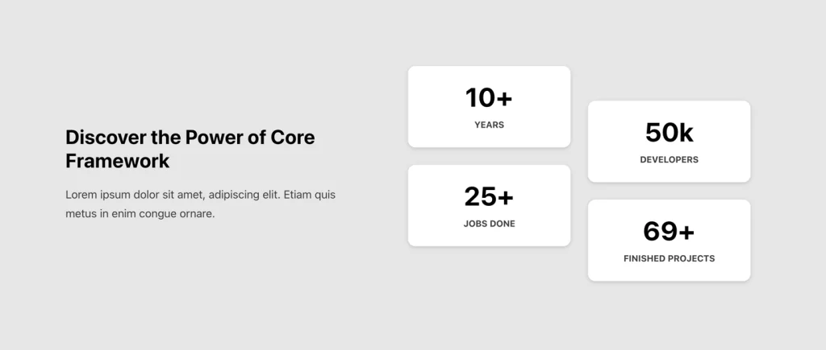
Task: Click the word "ornare" ending the paragraph
Action: tap(198, 214)
